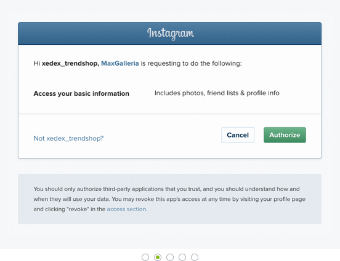Click the Instagram logo in header
340x261 pixels.
coord(171,34)
